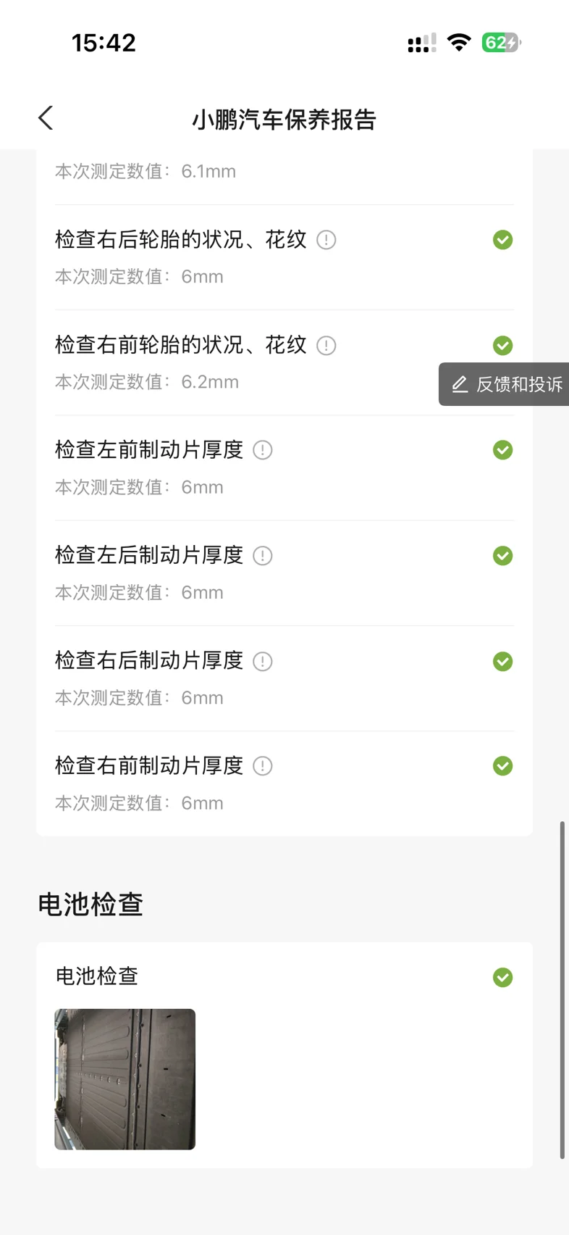569x1235 pixels.
Task: Select the 检查右前制动片厚度 row title
Action: pos(149,766)
